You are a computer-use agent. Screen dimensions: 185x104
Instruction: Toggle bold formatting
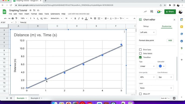[x=75, y=18]
